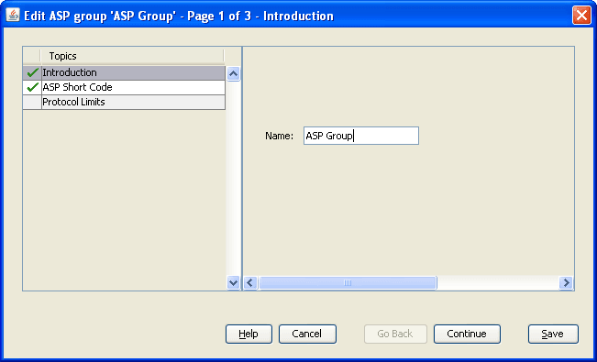597x362 pixels.
Task: Click the green checkmark beside ASP Short Code
Action: tap(33, 87)
